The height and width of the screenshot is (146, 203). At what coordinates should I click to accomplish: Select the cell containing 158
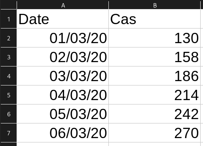coord(155,57)
